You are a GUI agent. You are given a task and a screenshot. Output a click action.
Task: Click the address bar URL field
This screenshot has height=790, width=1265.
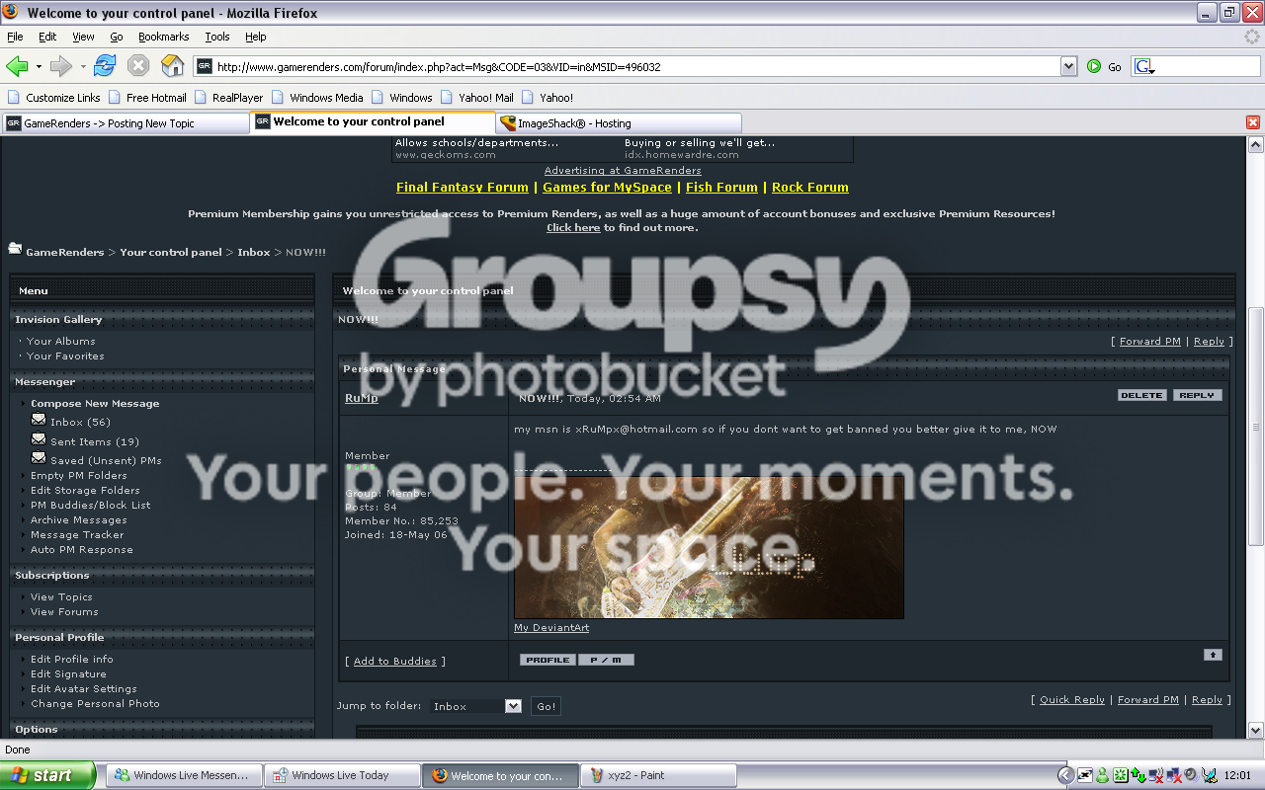[x=628, y=66]
